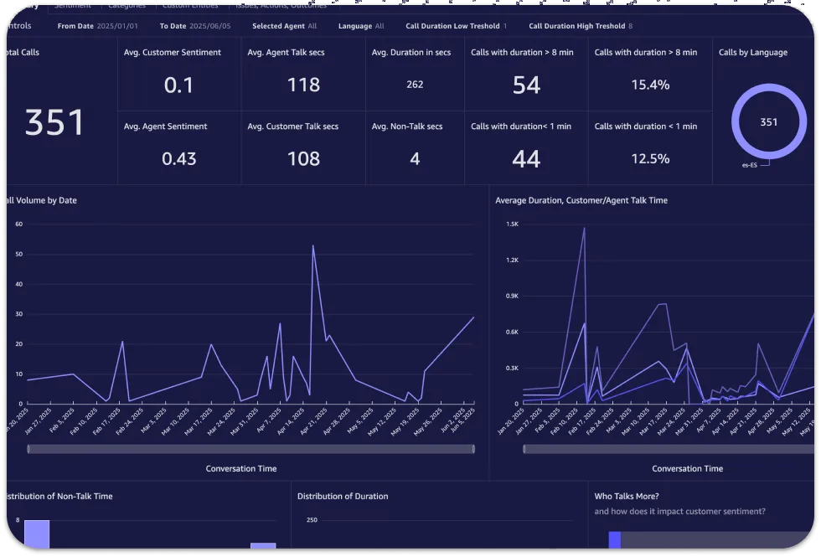Image resolution: width=821 pixels, height=557 pixels.
Task: Switch to the Custom Entities tab
Action: coord(190,5)
